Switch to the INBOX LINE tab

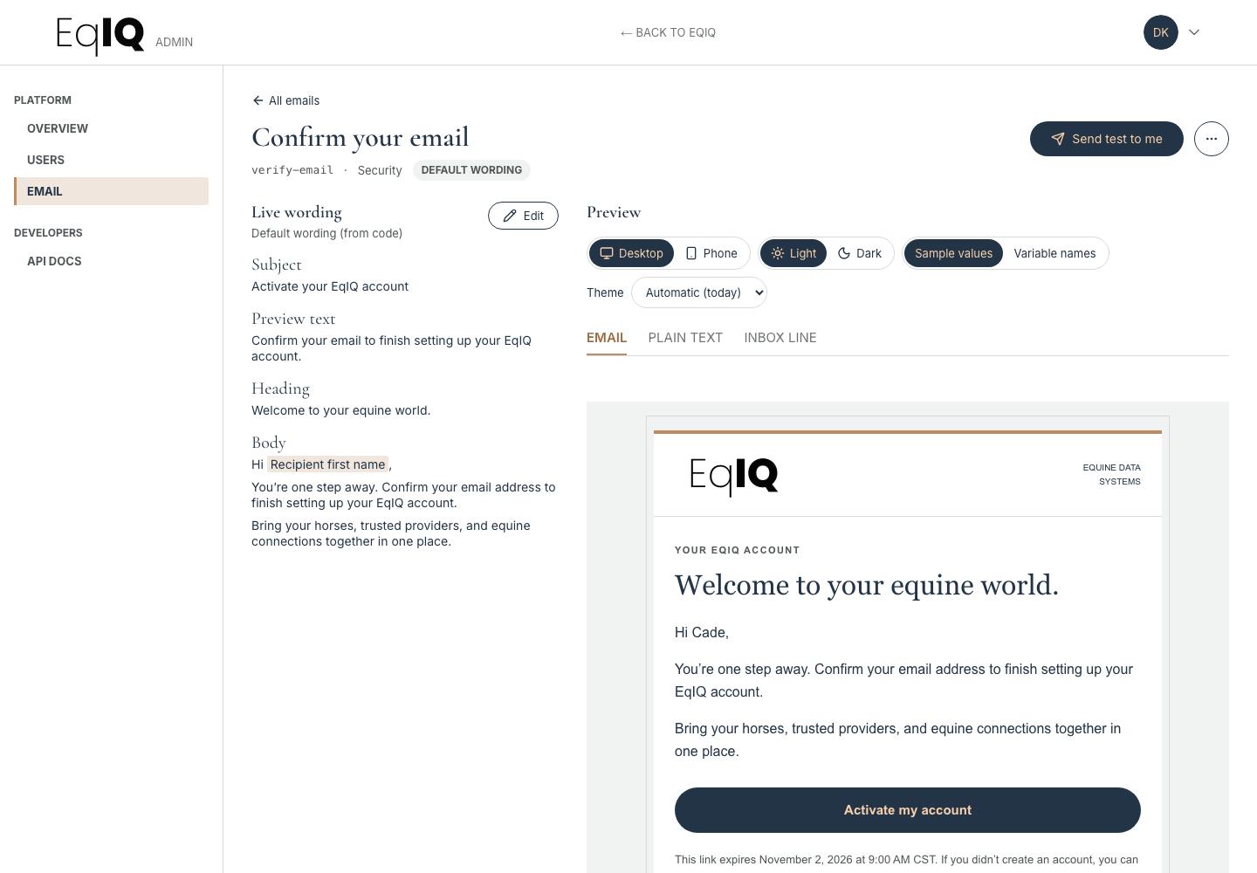[x=780, y=338]
